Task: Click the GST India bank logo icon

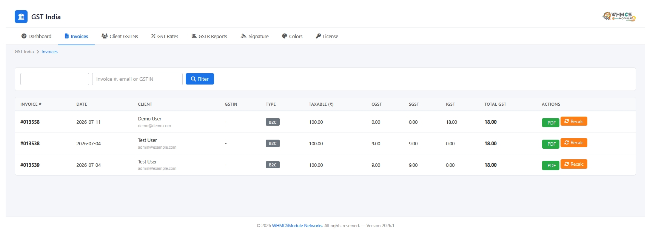Action: (21, 17)
